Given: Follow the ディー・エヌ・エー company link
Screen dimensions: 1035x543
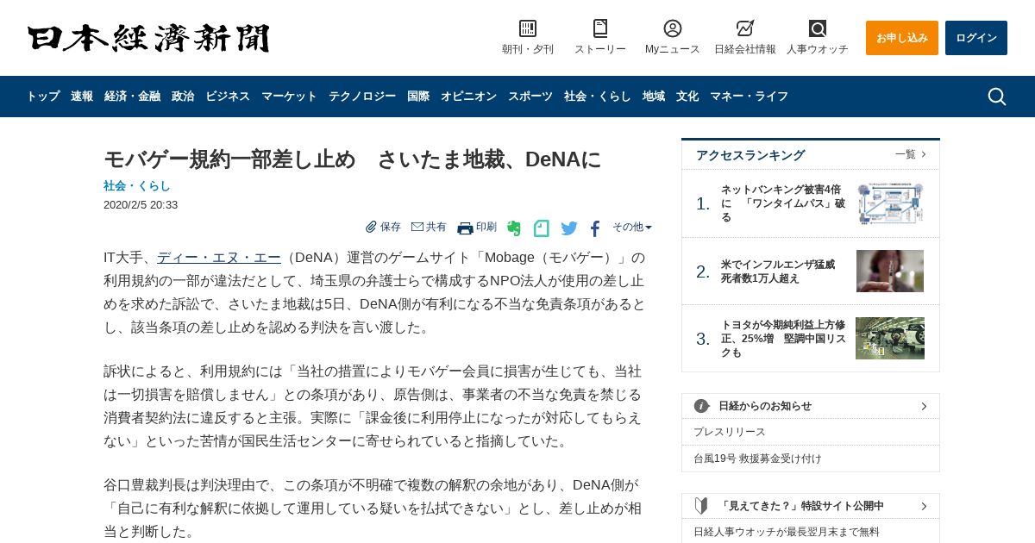Looking at the screenshot, I should 219,258.
